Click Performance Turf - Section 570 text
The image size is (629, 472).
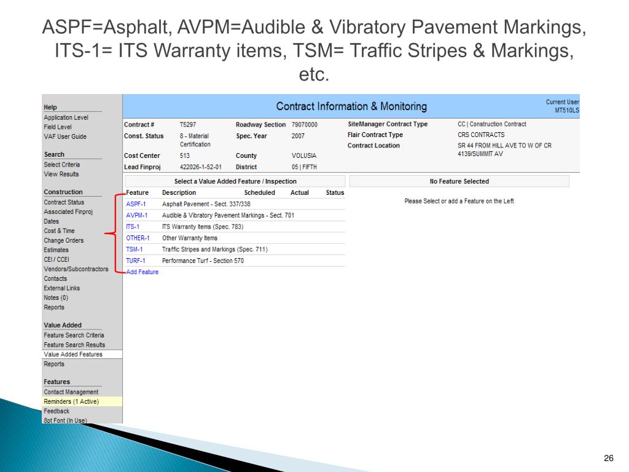point(203,261)
